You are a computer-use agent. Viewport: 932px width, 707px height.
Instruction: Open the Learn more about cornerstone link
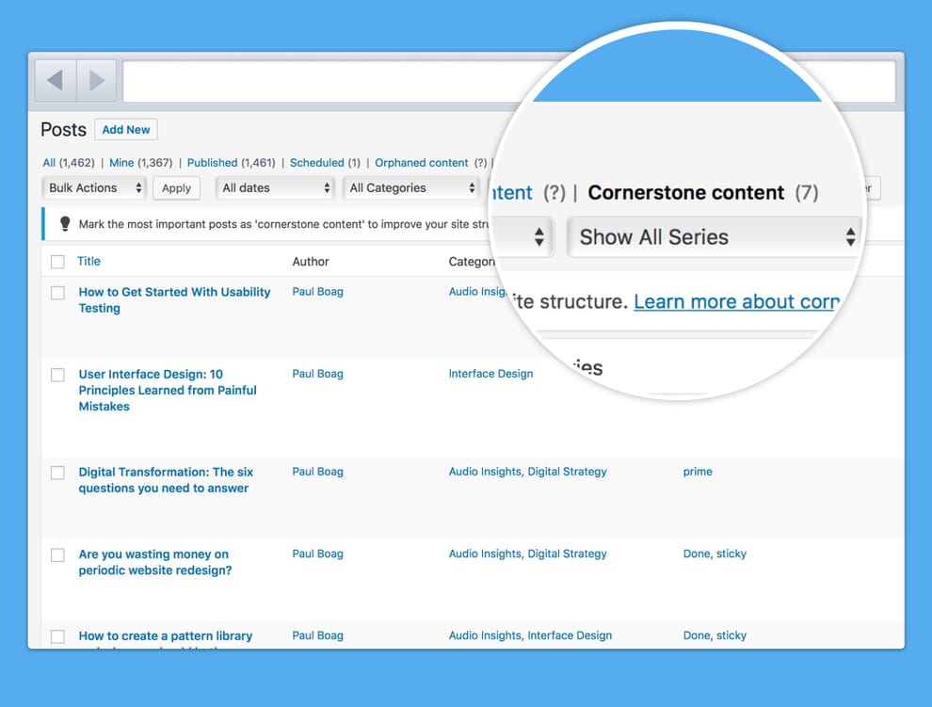point(735,301)
